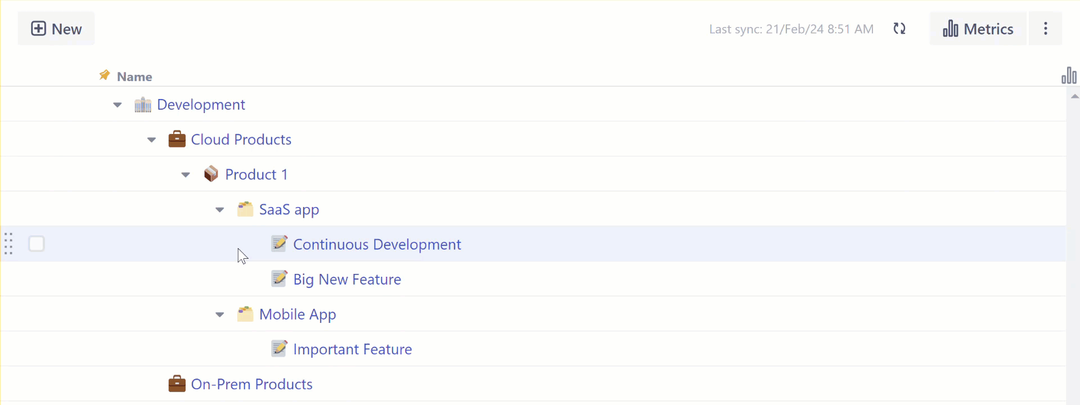Open the Metrics panel button
Viewport: 1080px width, 405px height.
coord(978,29)
